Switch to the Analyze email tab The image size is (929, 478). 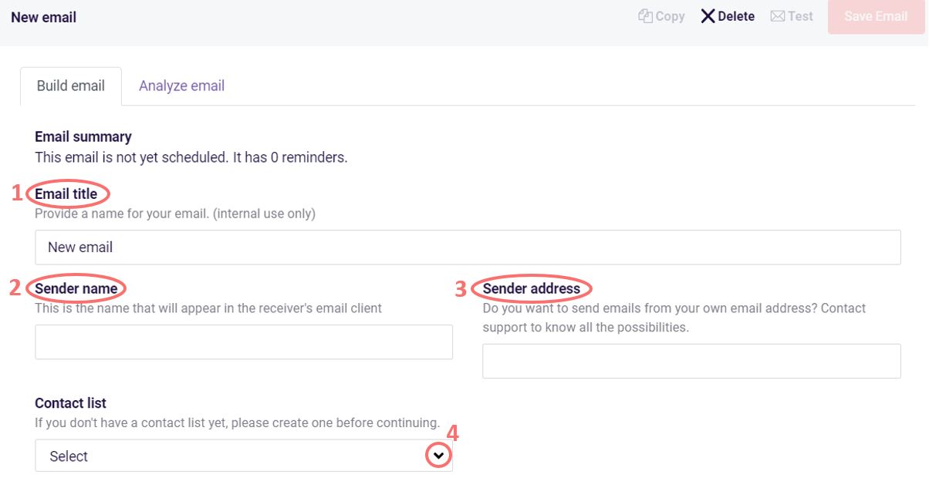tap(181, 86)
